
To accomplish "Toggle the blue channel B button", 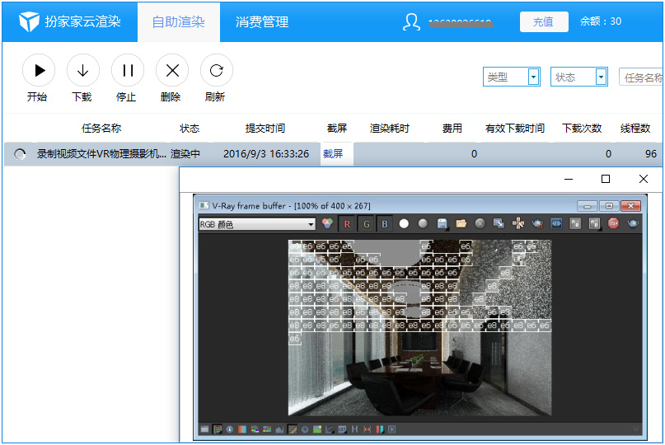I will click(x=385, y=223).
